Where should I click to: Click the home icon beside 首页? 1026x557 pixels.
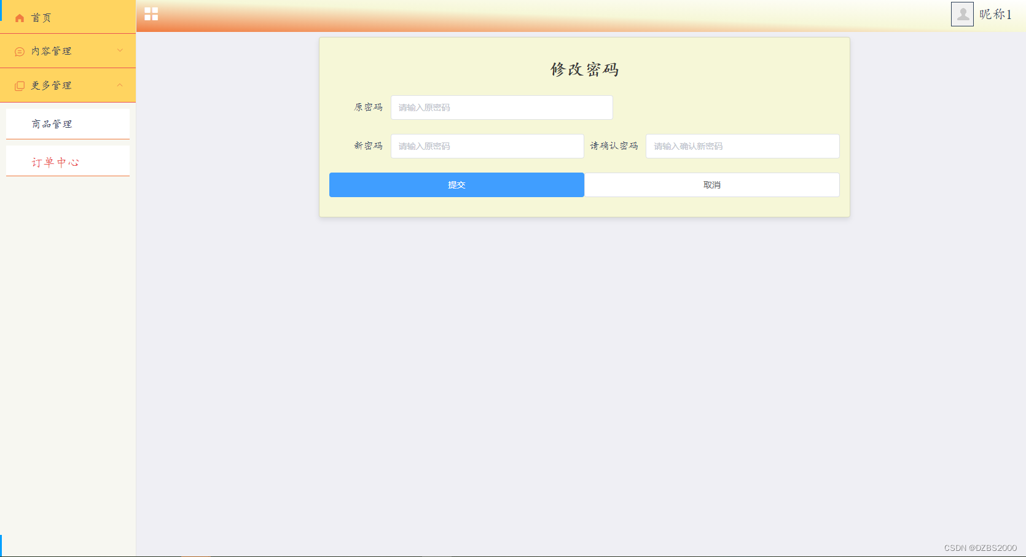[20, 18]
